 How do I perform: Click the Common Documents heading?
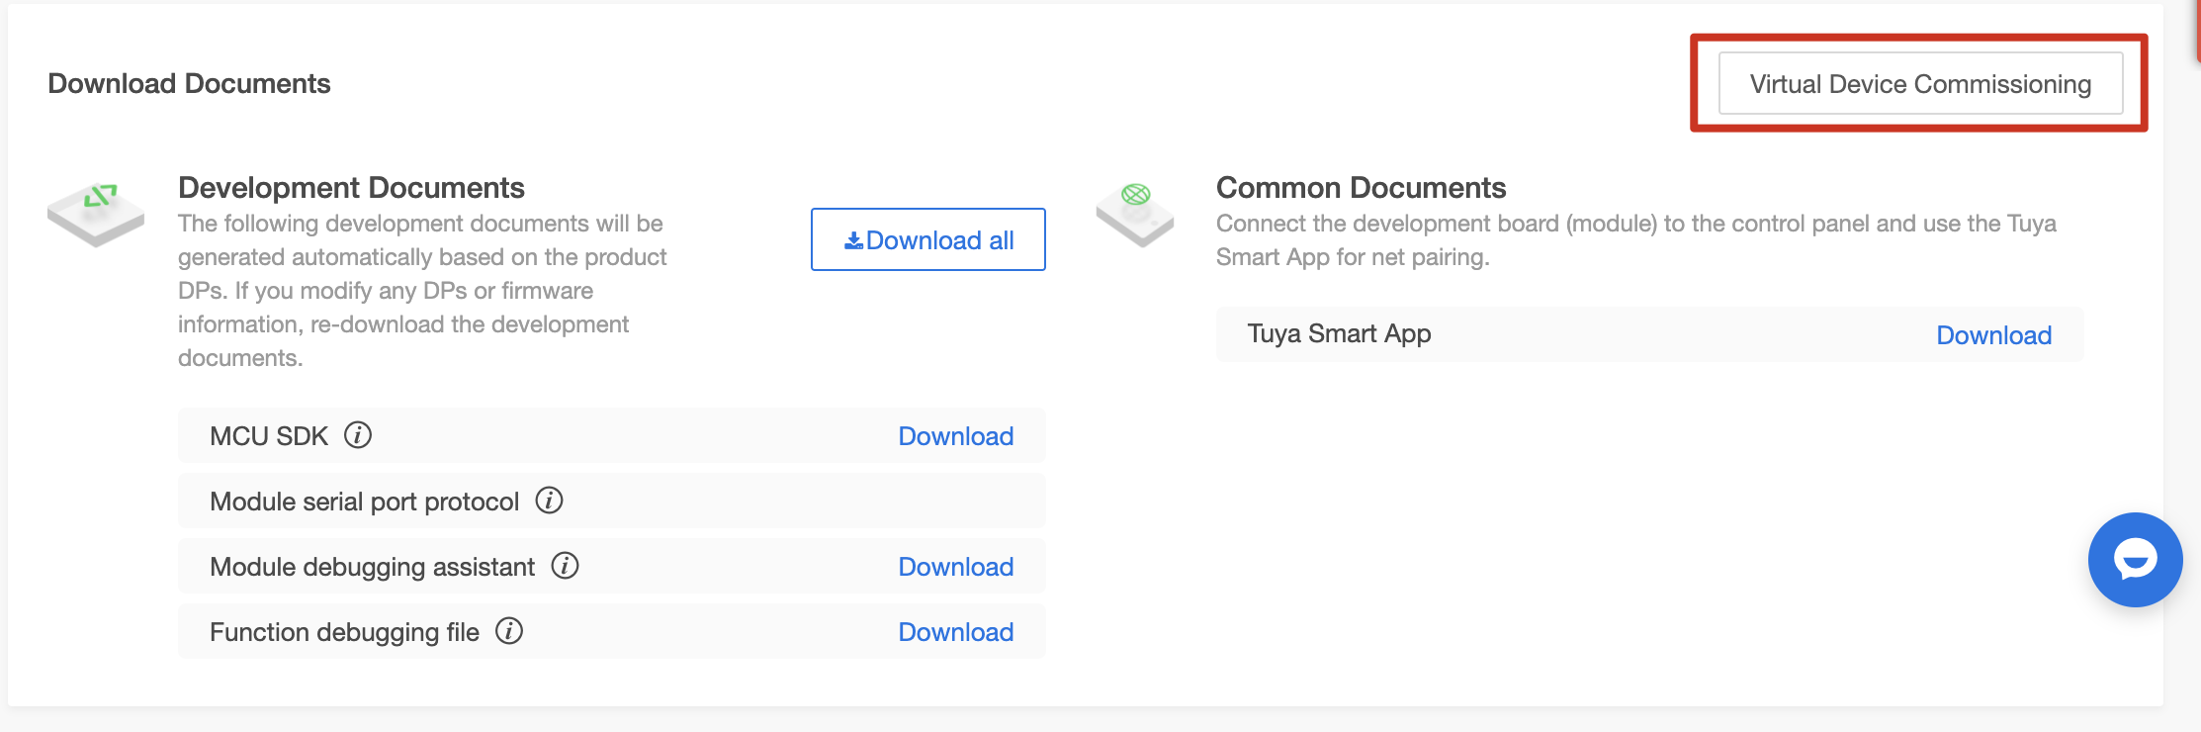1361,188
